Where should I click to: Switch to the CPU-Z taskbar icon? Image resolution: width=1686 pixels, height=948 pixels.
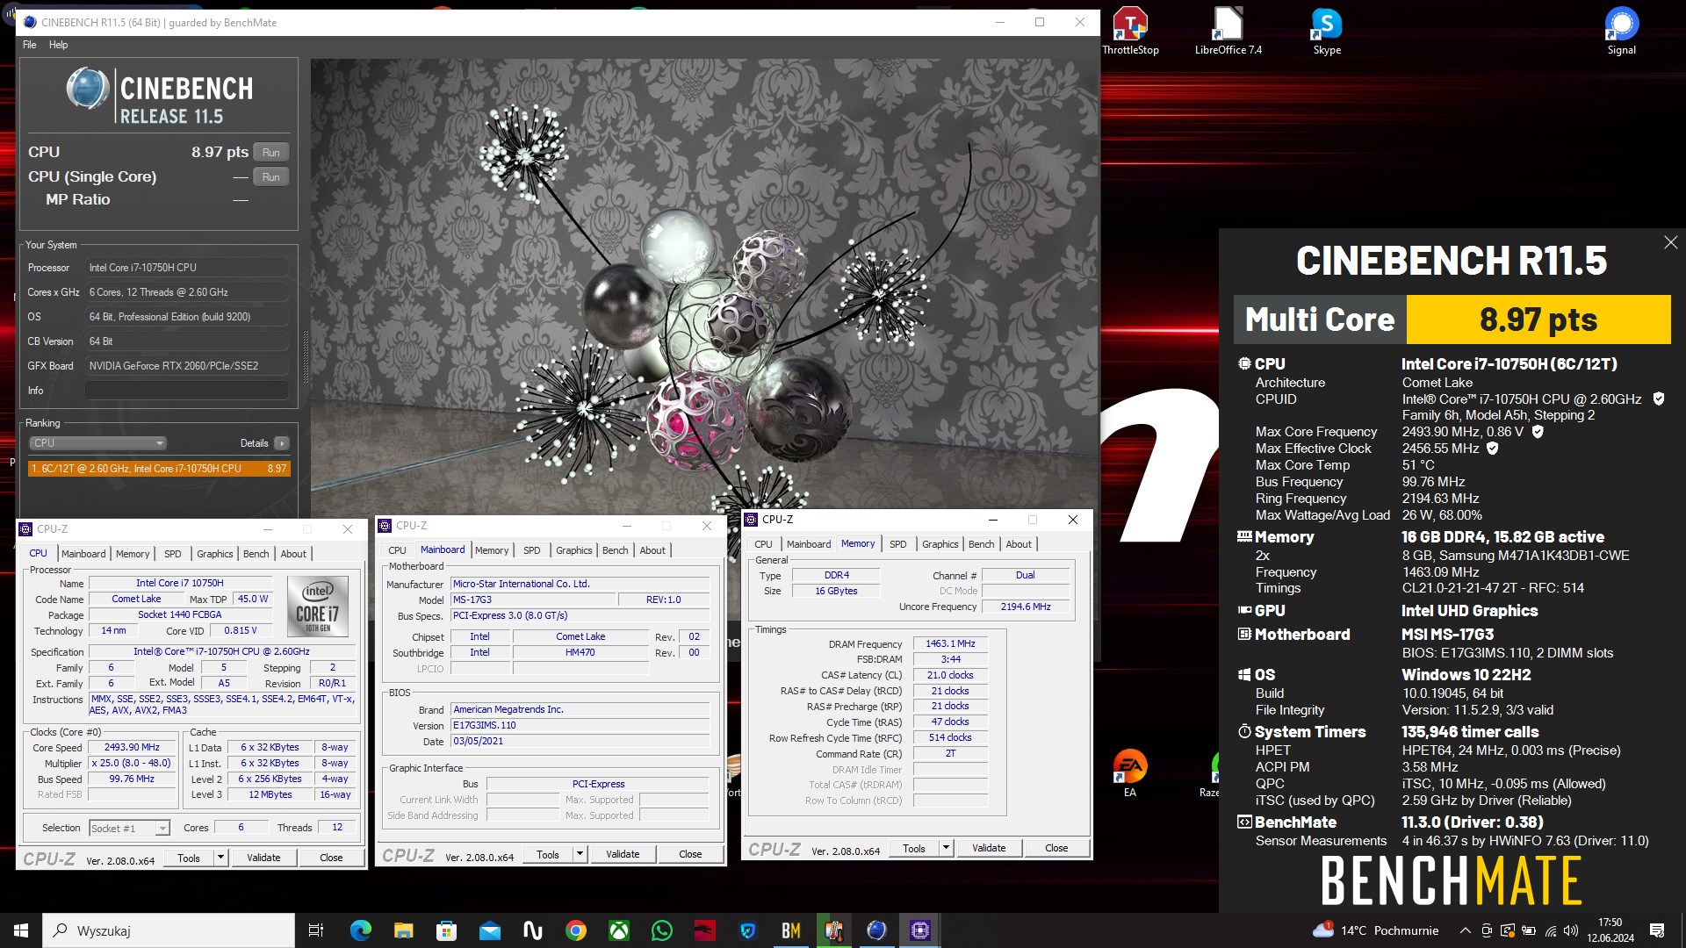[x=920, y=930]
